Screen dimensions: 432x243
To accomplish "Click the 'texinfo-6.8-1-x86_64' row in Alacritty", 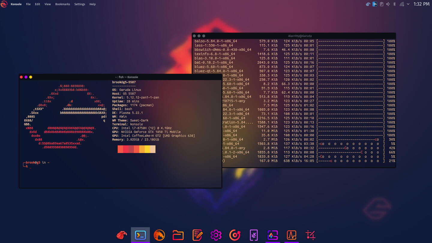I will pyautogui.click(x=295, y=54).
